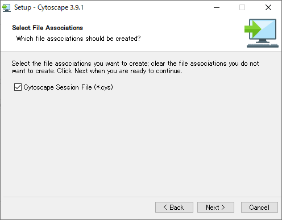Cancel the Cytoscape installation
This screenshot has width=282, height=220.
point(259,208)
